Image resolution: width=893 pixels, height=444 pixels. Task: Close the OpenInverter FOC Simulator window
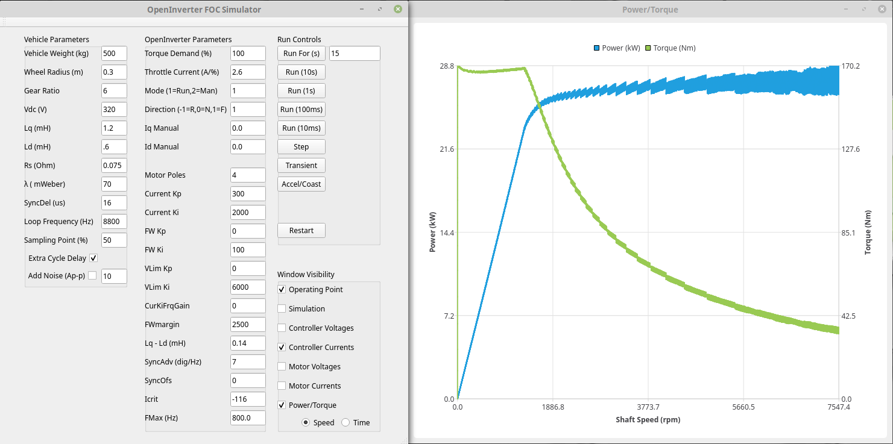[x=397, y=9]
